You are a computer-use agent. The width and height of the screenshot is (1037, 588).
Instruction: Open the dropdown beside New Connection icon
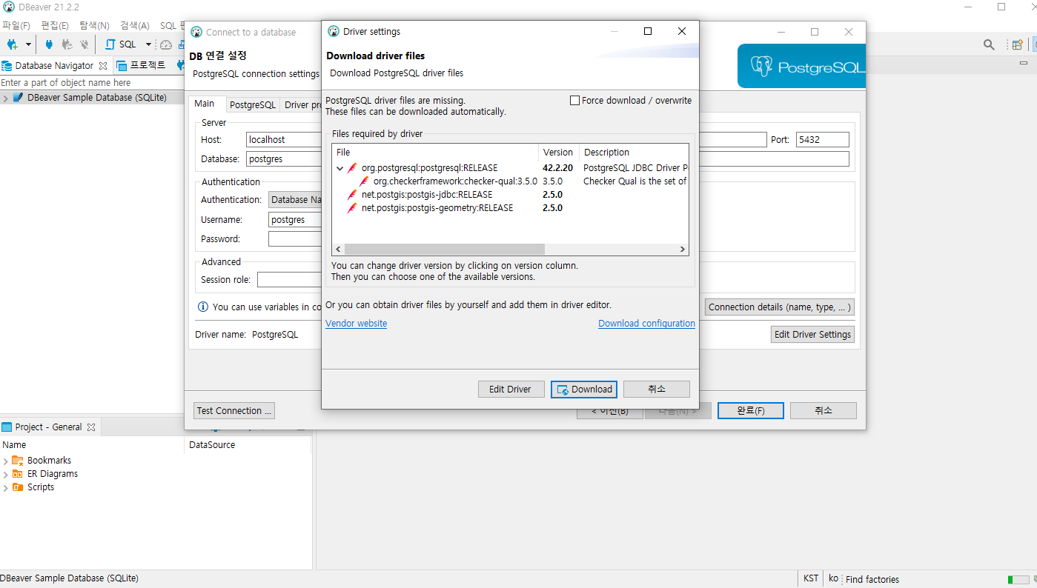28,44
